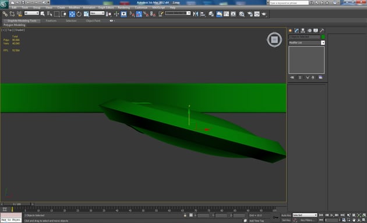The image size is (367, 223).
Task: Open Hierarchy tab in command panel
Action: [303, 30]
